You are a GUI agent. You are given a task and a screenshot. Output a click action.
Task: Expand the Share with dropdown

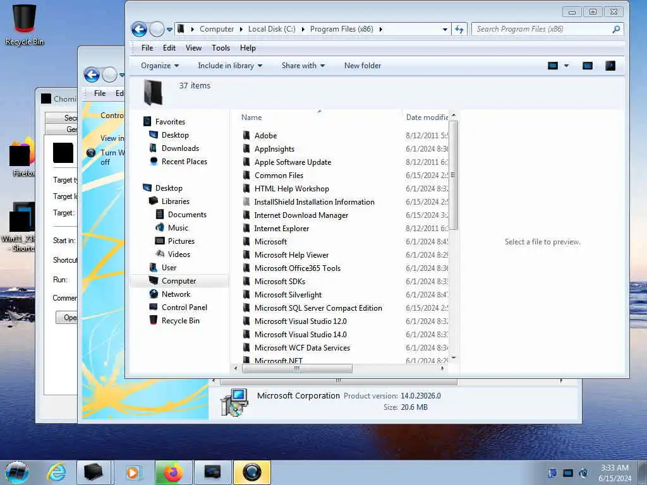point(303,66)
